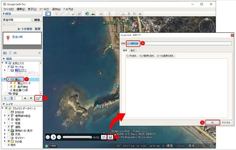Click キャンセル in the tour dialog

[226, 122]
